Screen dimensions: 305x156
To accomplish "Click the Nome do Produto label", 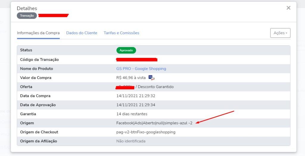I will 36,69.
